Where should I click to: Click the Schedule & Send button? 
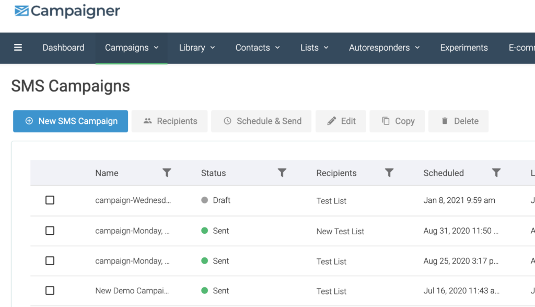261,121
